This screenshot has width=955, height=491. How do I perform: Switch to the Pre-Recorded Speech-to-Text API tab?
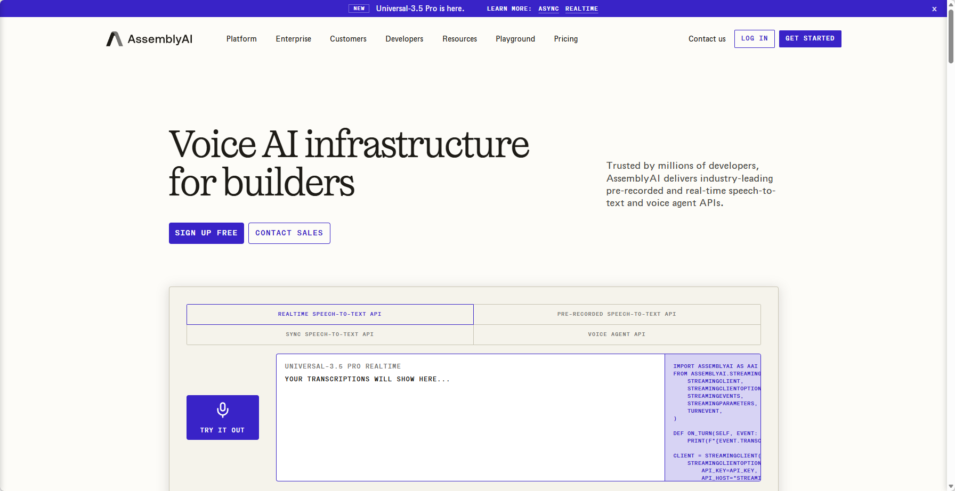click(617, 314)
